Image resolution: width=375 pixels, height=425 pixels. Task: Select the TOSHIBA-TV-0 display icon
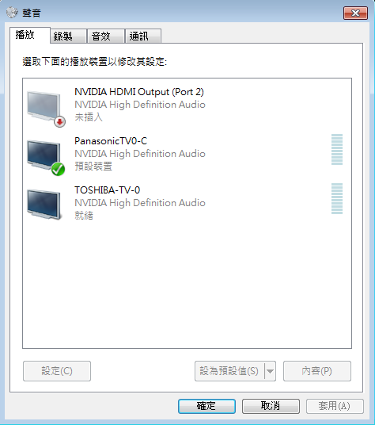point(44,205)
